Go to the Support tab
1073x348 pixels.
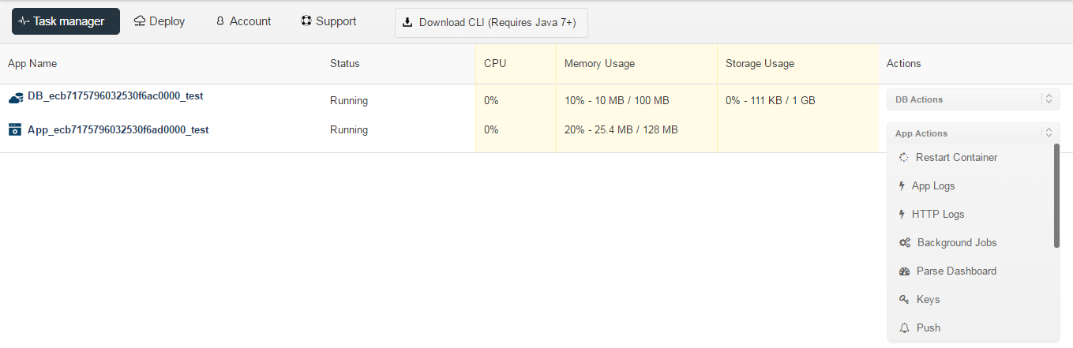tap(328, 21)
